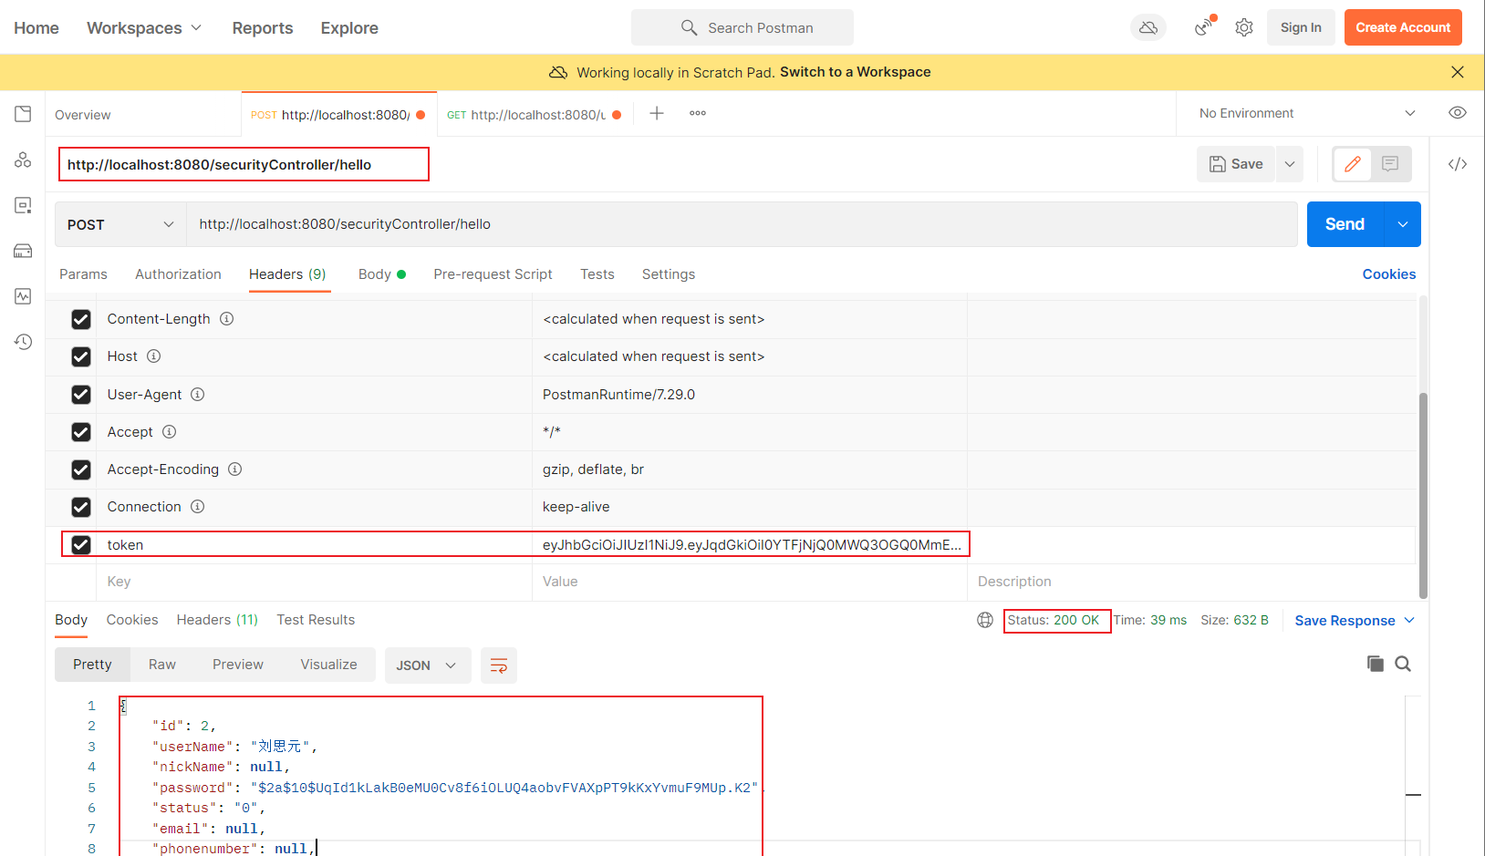Show info for Content-Length header

tap(227, 318)
